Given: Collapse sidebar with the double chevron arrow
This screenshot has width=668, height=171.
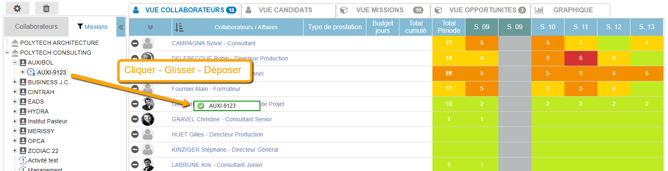Looking at the screenshot, I should tap(121, 27).
